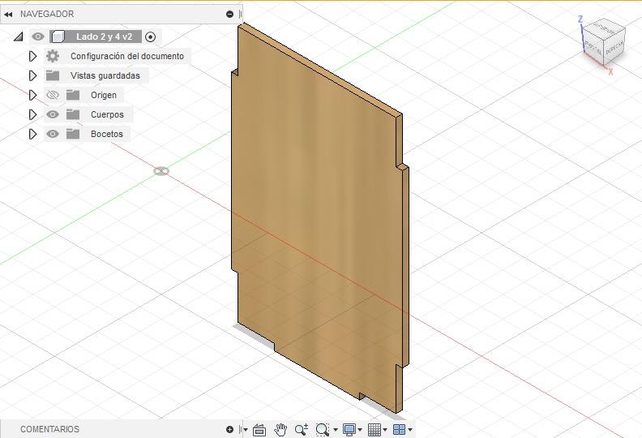The height and width of the screenshot is (438, 642).
Task: Activate component radio button next to Lado 2 y 4 v2
Action: [151, 36]
